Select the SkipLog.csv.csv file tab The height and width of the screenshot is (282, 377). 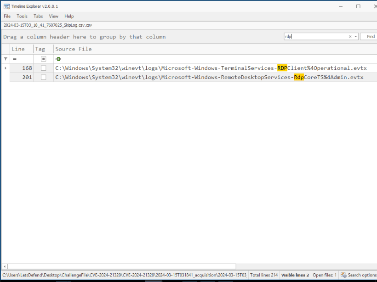[x=48, y=25]
